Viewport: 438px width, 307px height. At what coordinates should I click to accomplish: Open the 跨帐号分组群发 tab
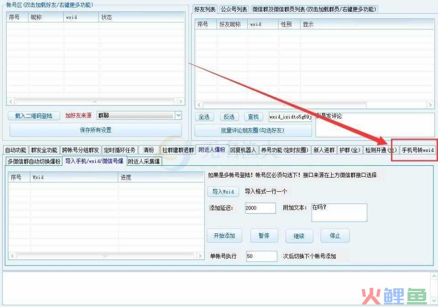pyautogui.click(x=80, y=150)
